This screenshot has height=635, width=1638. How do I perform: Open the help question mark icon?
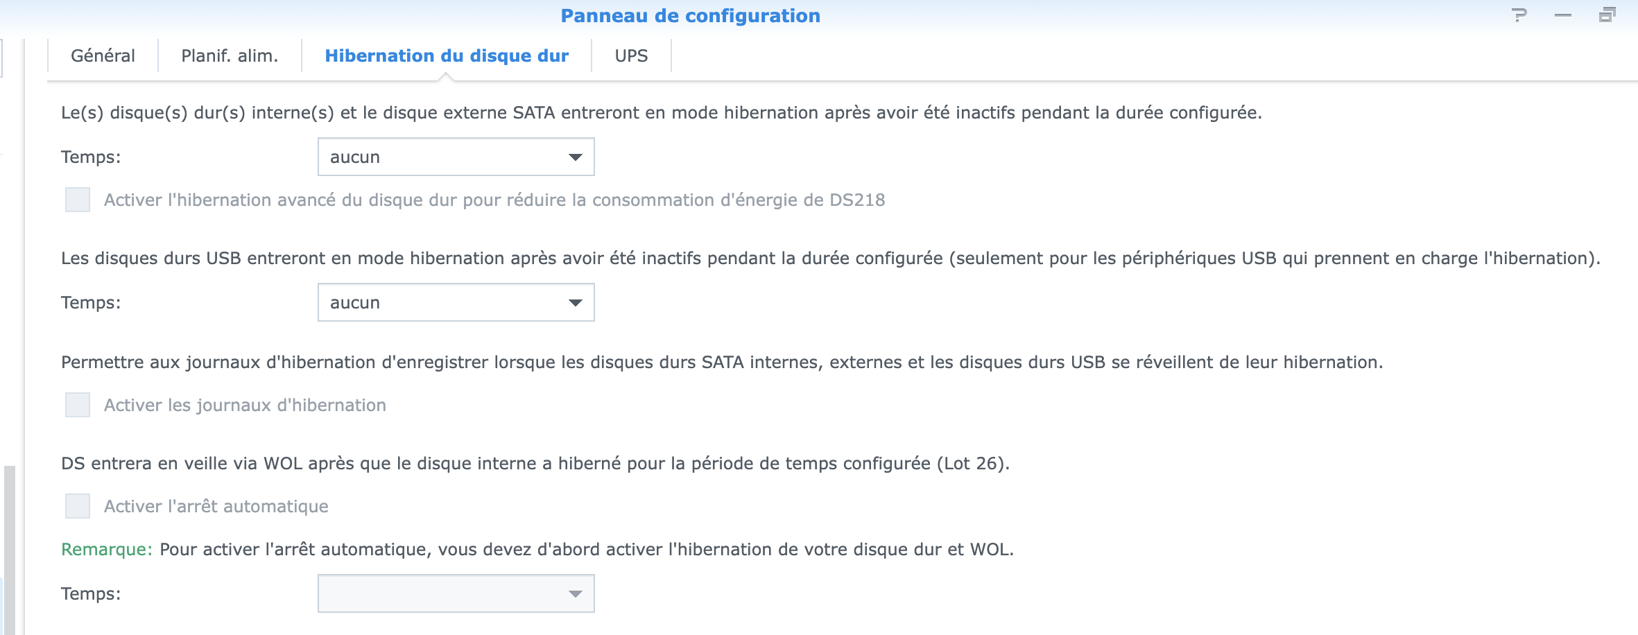(1519, 15)
